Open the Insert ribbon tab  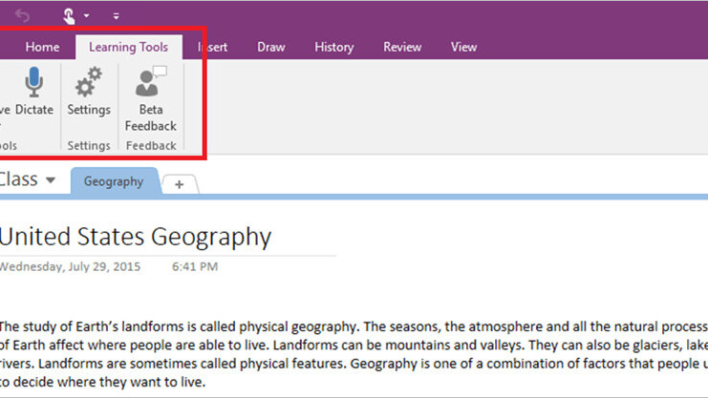point(212,47)
